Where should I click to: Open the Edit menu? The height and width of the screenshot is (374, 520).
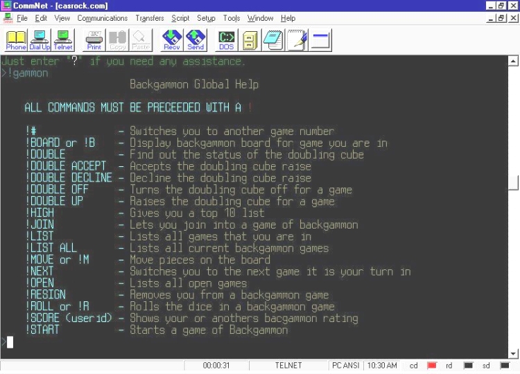pos(41,18)
